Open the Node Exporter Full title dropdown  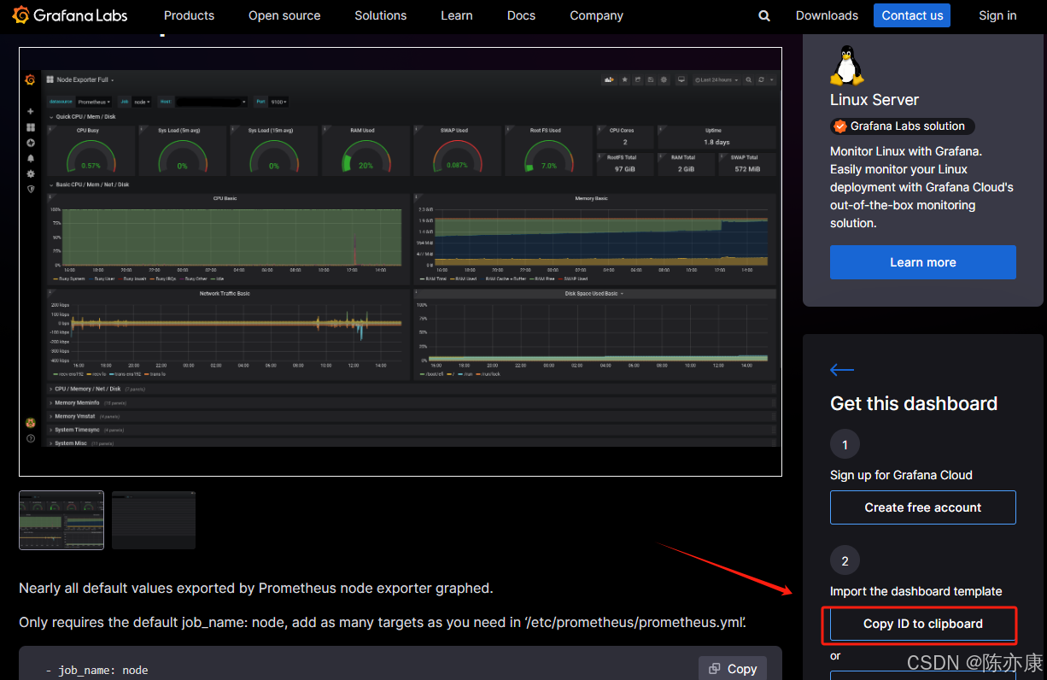(85, 79)
